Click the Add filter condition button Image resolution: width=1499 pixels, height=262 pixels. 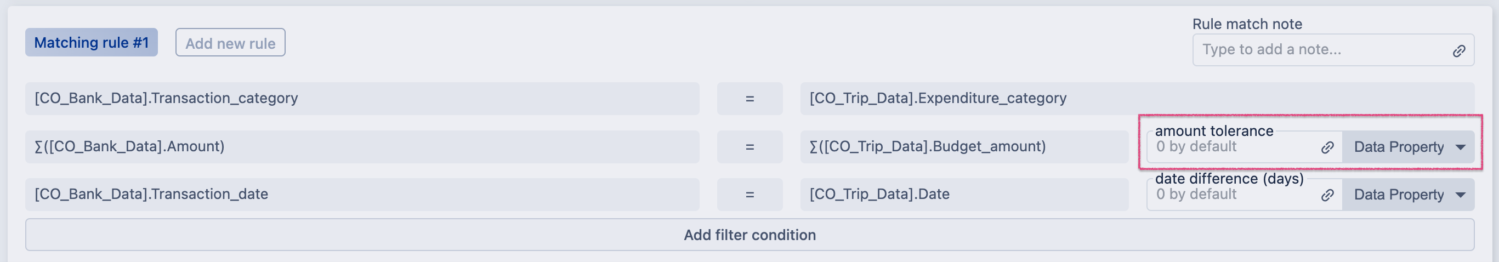pos(750,235)
